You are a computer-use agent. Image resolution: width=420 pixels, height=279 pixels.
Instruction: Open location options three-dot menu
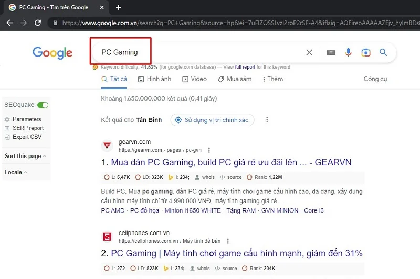(x=267, y=120)
